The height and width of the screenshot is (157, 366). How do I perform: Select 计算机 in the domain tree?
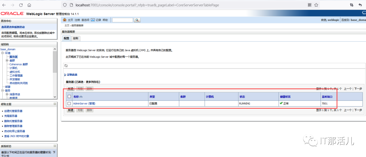coord(14,68)
